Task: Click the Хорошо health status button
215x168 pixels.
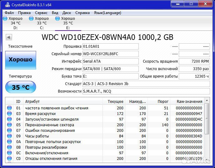Action: click(21, 60)
